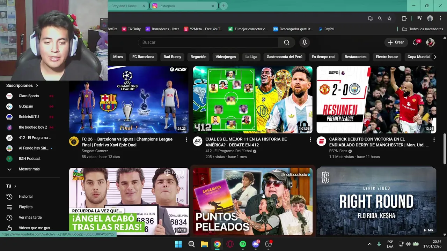This screenshot has width=447, height=251.
Task: Open Chrome zoom magnifier icon
Action: 380,18
